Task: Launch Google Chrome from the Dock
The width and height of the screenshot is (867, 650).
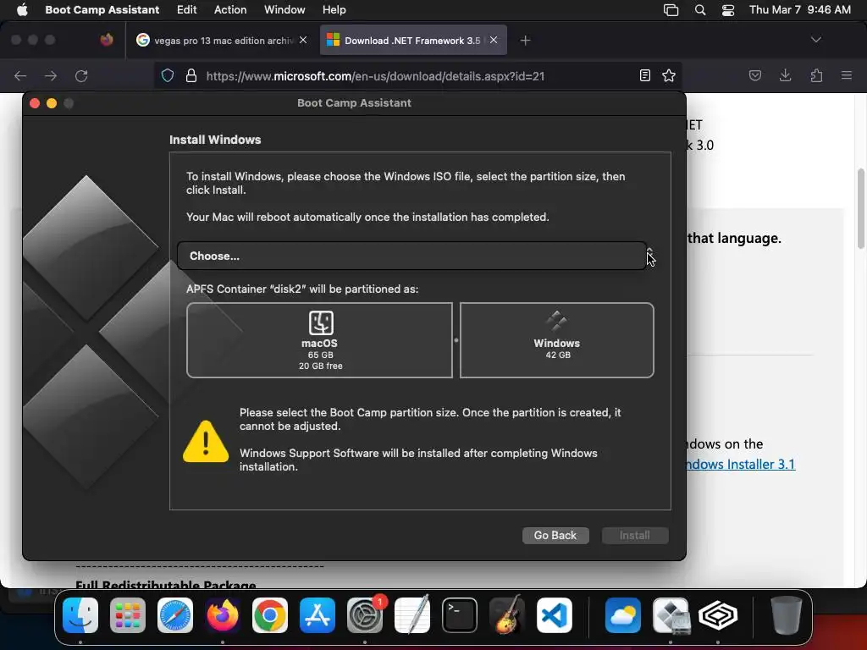Action: click(x=270, y=615)
